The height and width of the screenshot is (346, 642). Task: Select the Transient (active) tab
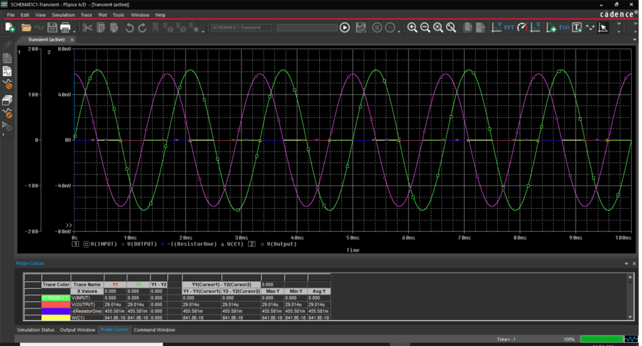(x=46, y=39)
